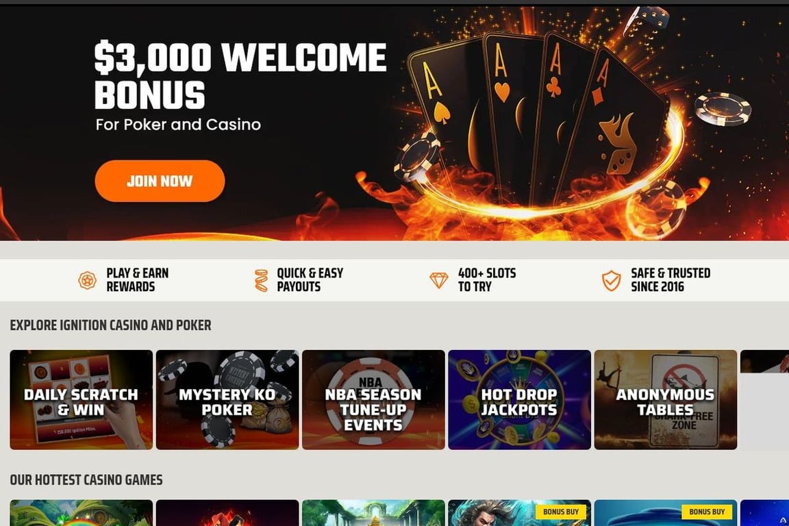
Task: Click the partially visible next explore tile
Action: pos(764,362)
